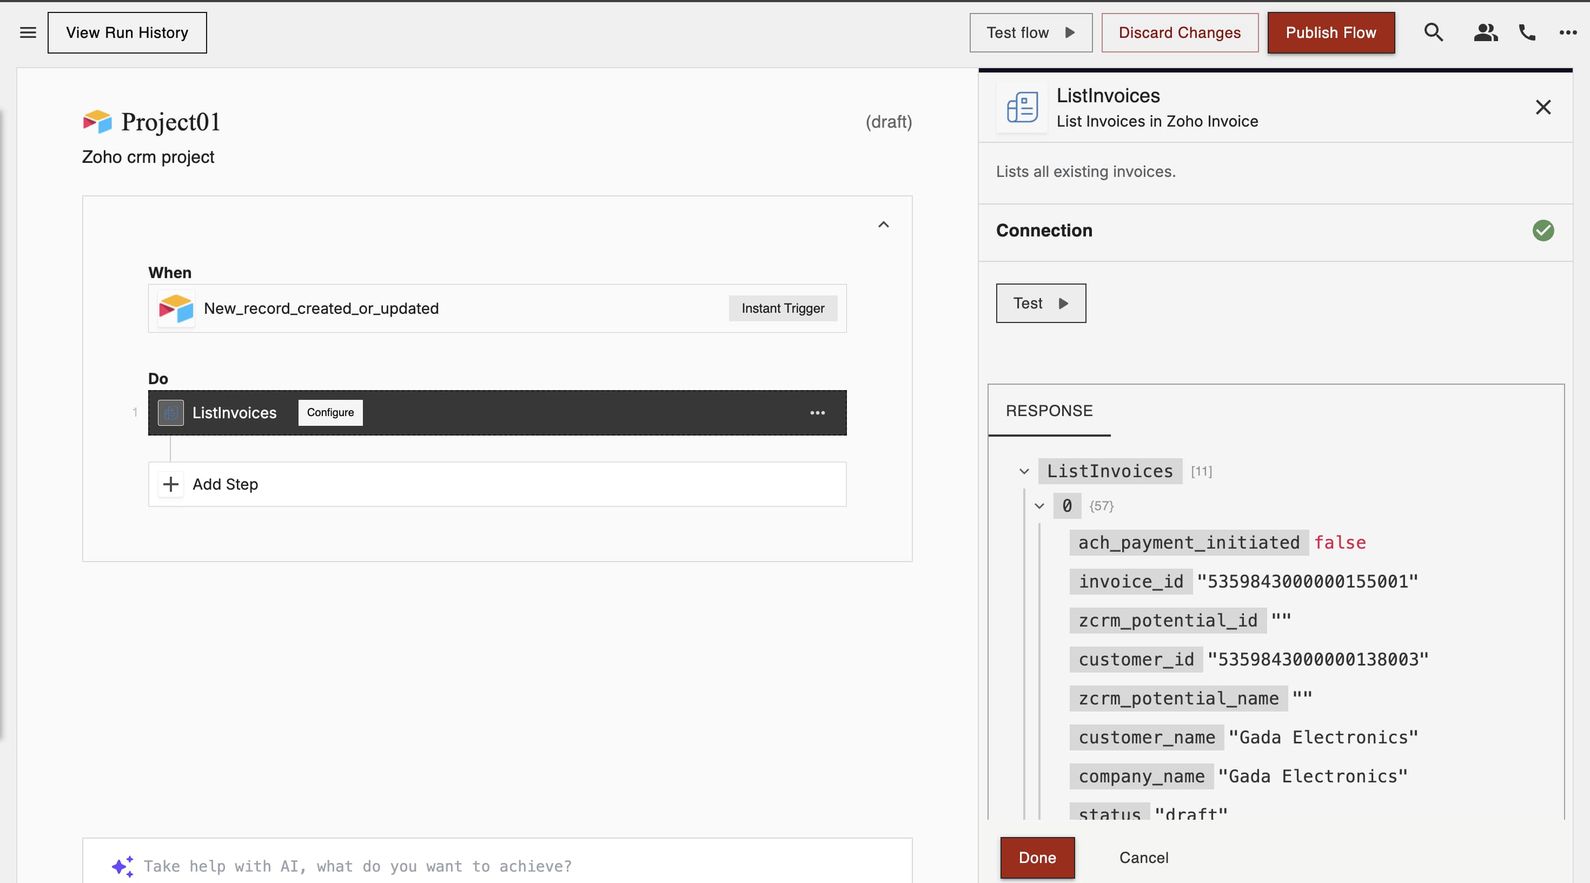The height and width of the screenshot is (883, 1590).
Task: Click the search magnifier icon
Action: (1433, 32)
